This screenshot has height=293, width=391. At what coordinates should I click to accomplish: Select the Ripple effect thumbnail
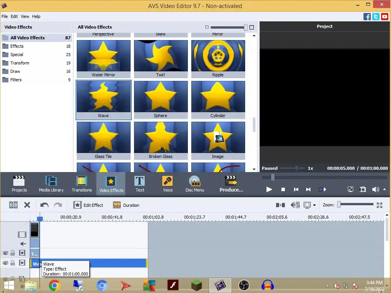click(218, 59)
